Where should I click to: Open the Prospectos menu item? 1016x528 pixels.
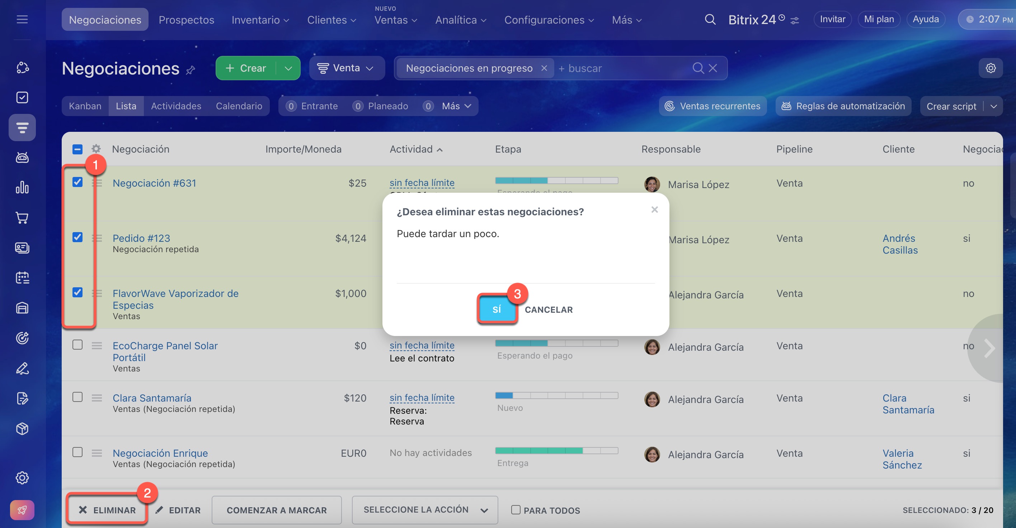[x=186, y=20]
